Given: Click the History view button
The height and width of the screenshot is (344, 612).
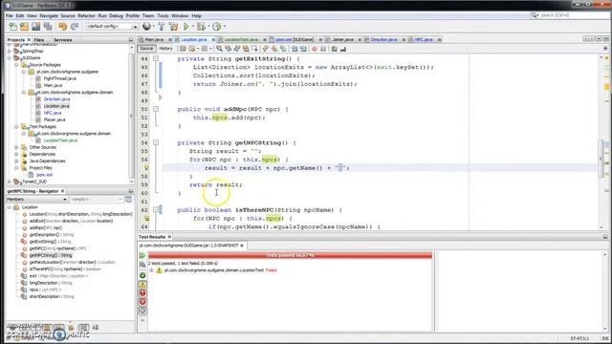Looking at the screenshot, I should pos(165,49).
